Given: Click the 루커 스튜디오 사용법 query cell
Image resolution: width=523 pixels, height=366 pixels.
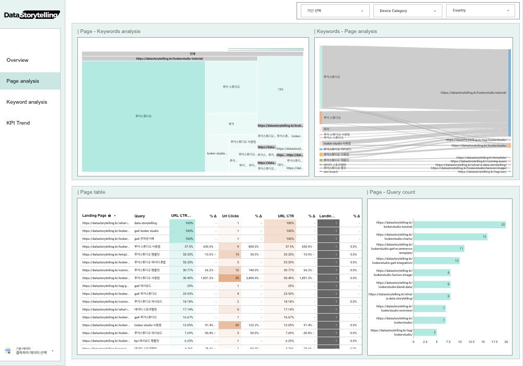Looking at the screenshot, I should pyautogui.click(x=147, y=247).
